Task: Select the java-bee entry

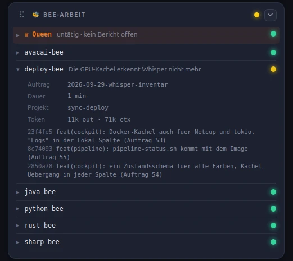Action: [x=40, y=192]
